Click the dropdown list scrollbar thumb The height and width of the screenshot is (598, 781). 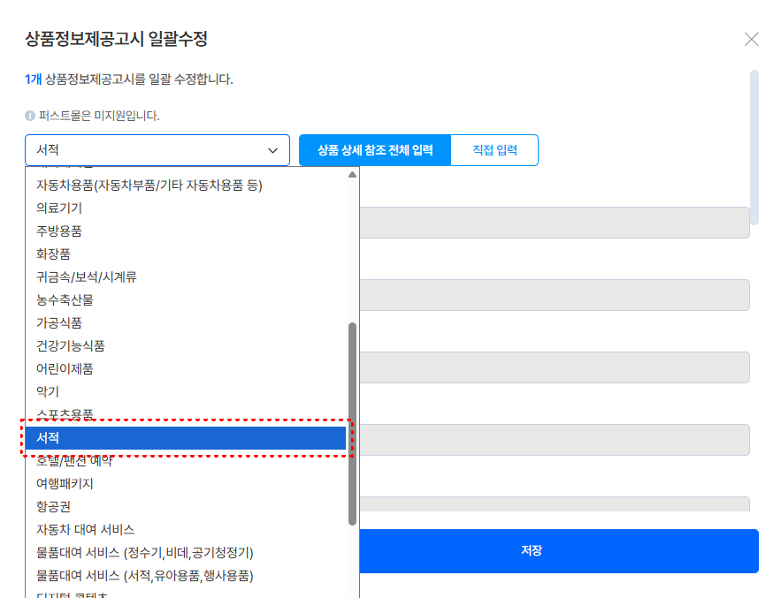pos(352,424)
